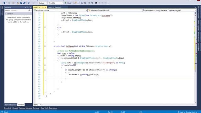Click the New Project toolbar icon
The height and width of the screenshot is (113, 201).
(14, 3)
